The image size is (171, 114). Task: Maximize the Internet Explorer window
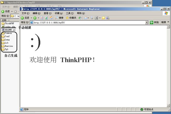point(165,9)
